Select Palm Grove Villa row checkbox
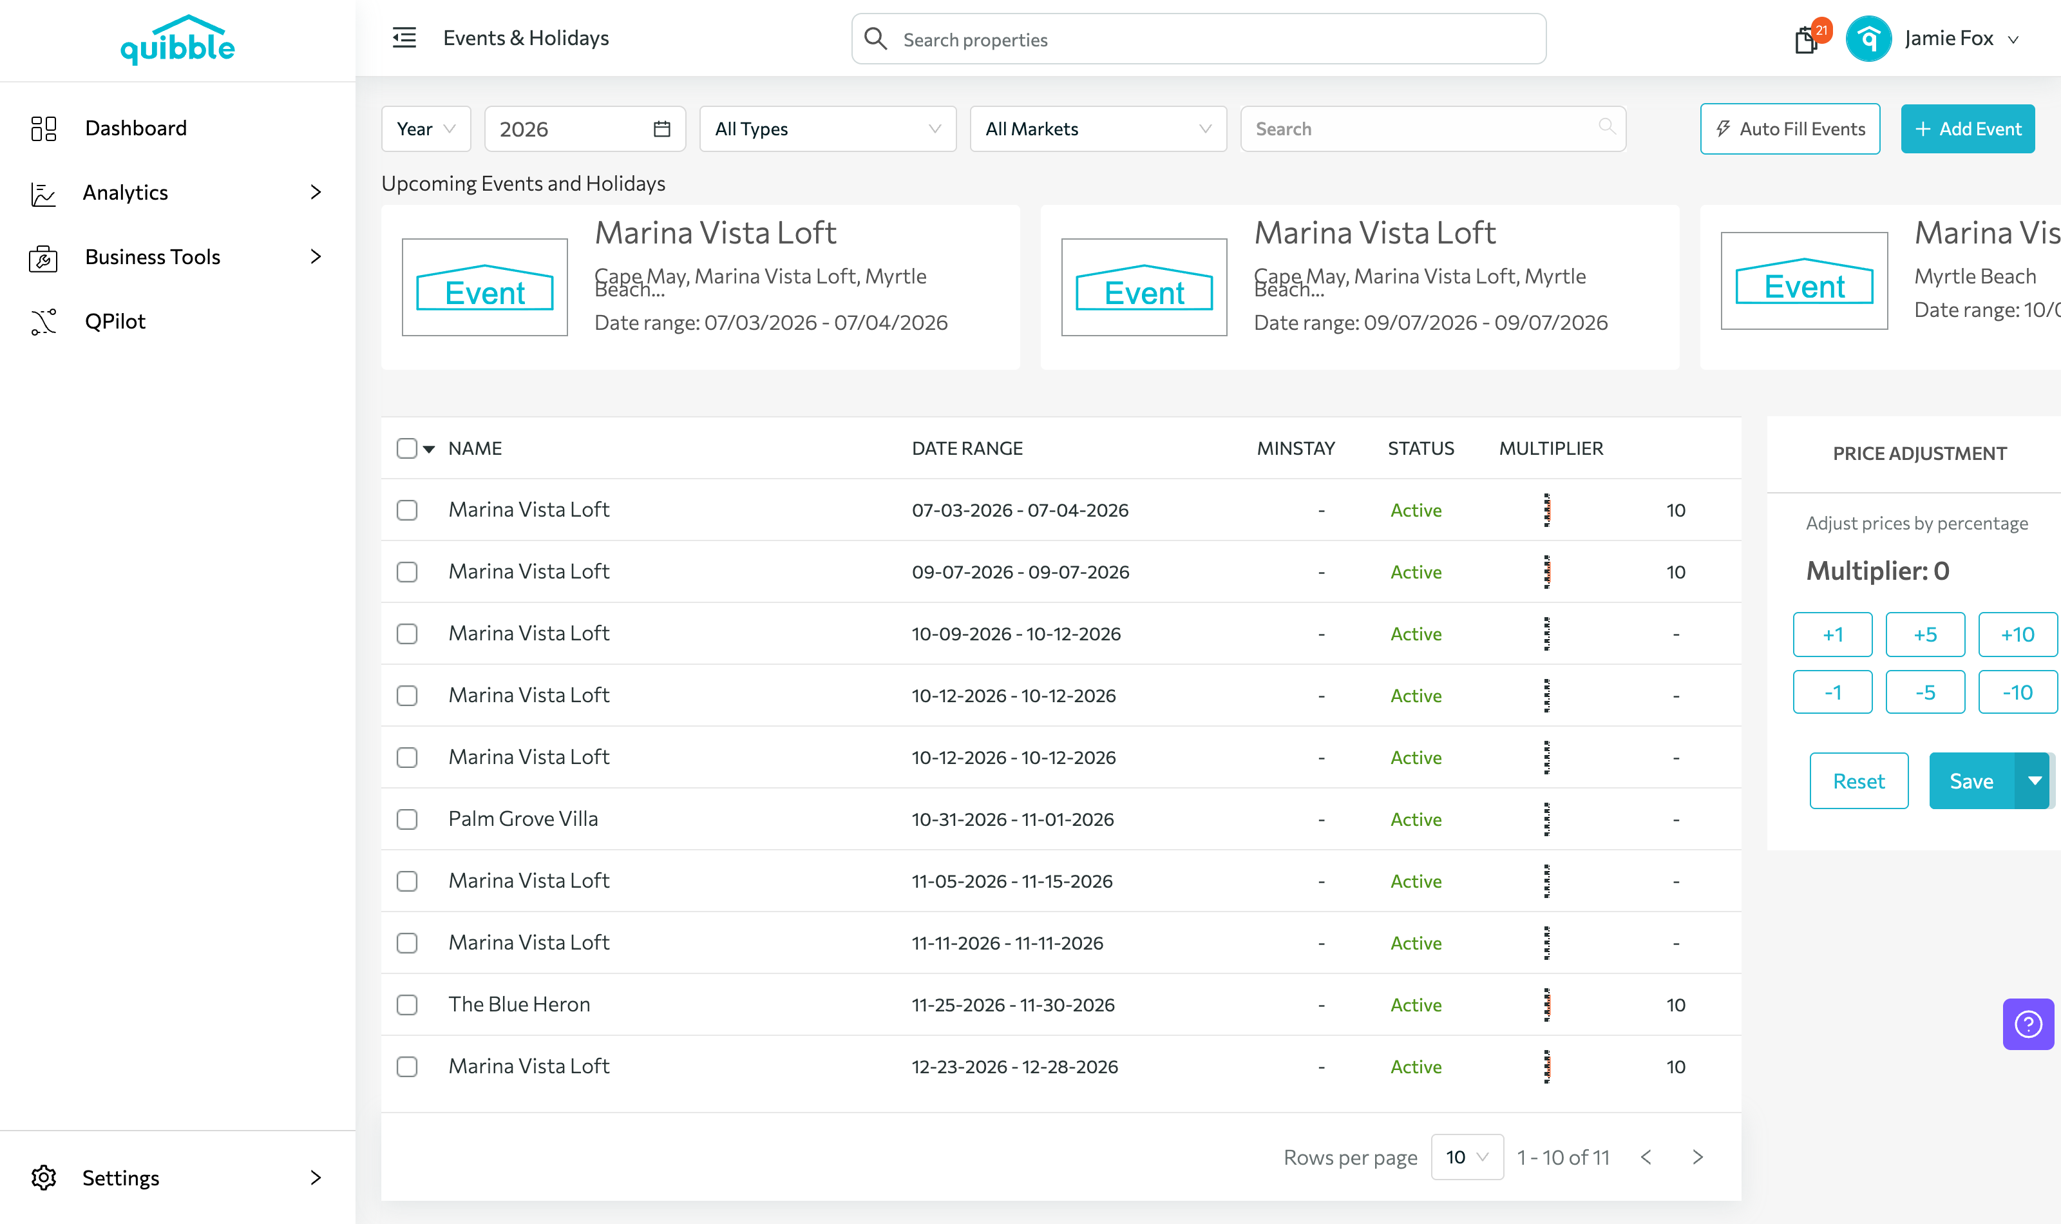The height and width of the screenshot is (1224, 2061). (406, 819)
